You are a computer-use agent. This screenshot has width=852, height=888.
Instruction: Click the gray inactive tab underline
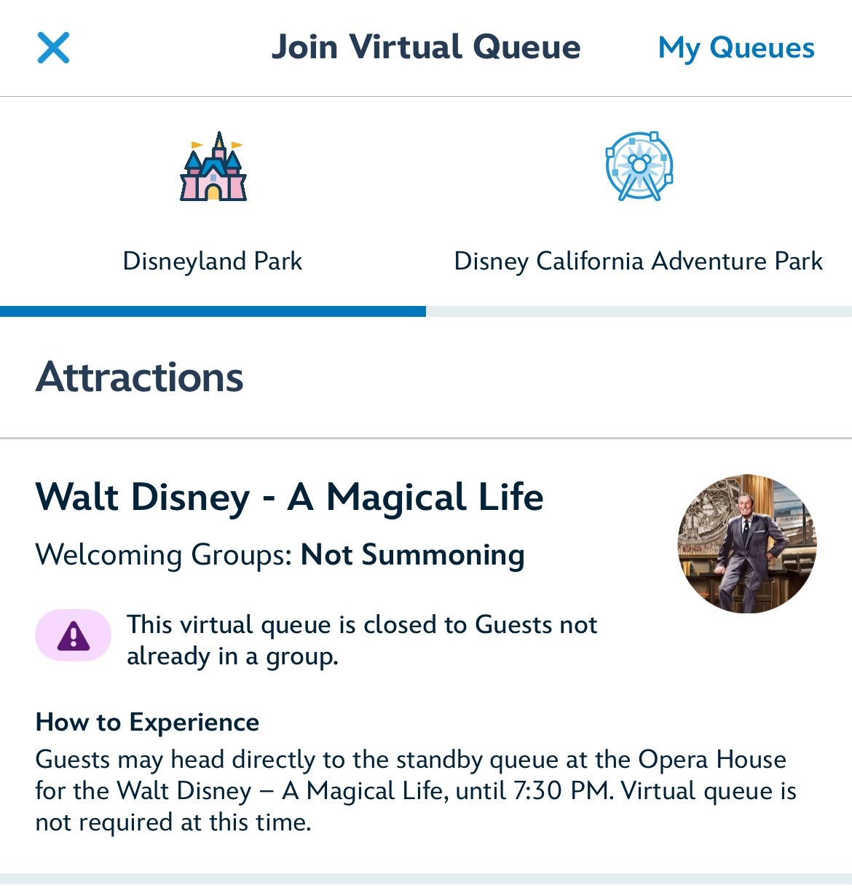(x=639, y=312)
